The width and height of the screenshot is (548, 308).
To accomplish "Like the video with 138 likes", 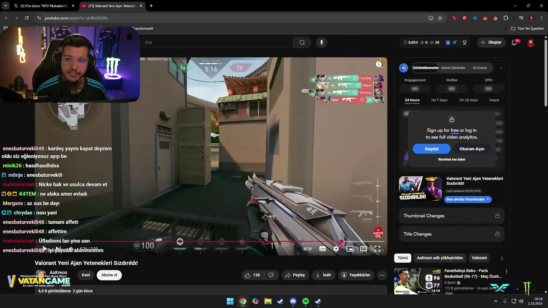I will 252,275.
